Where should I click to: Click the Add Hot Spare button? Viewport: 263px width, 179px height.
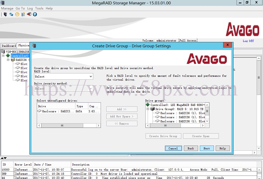click(x=122, y=116)
